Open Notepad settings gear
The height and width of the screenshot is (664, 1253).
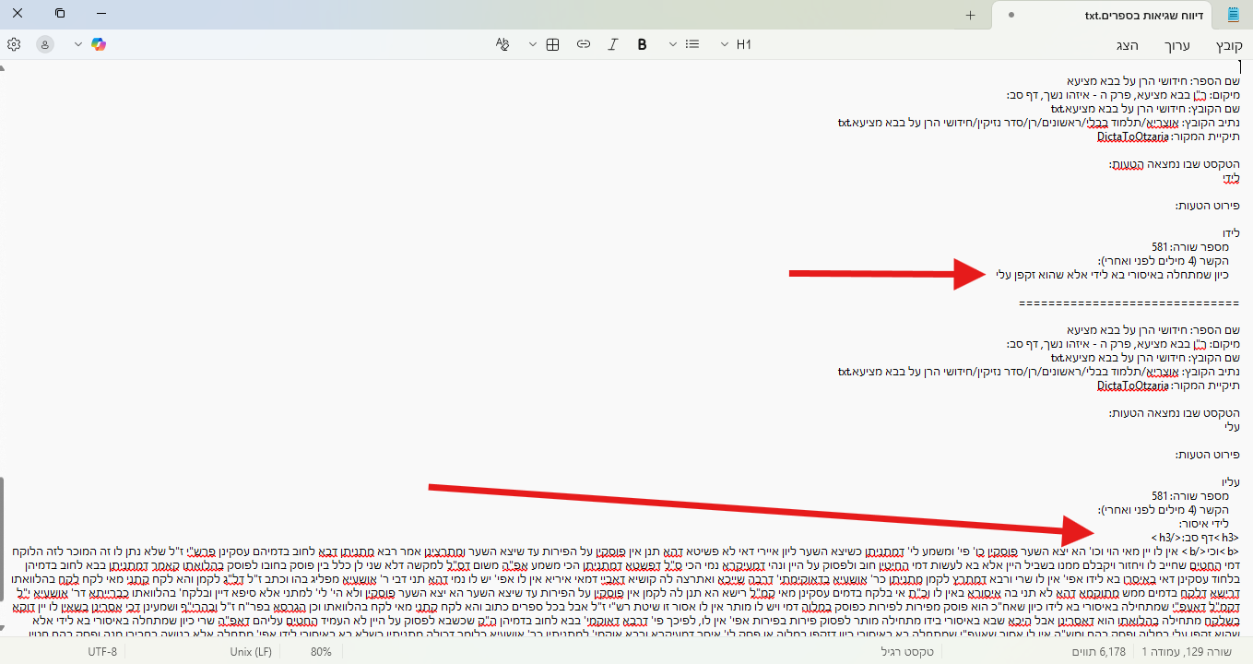point(14,44)
